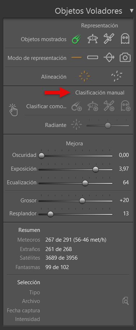
Task: Choose orange radial alignment icon
Action: pyautogui.click(x=84, y=76)
